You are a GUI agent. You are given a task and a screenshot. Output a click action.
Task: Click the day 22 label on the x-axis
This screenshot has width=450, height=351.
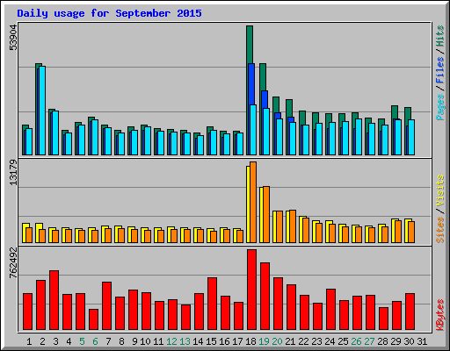(x=303, y=341)
